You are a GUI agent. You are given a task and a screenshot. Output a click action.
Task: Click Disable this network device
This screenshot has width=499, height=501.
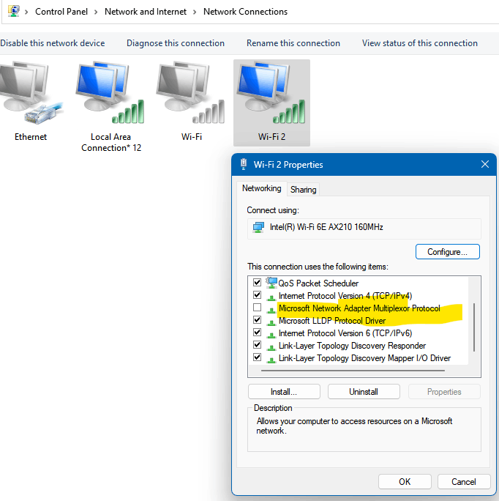pyautogui.click(x=53, y=43)
